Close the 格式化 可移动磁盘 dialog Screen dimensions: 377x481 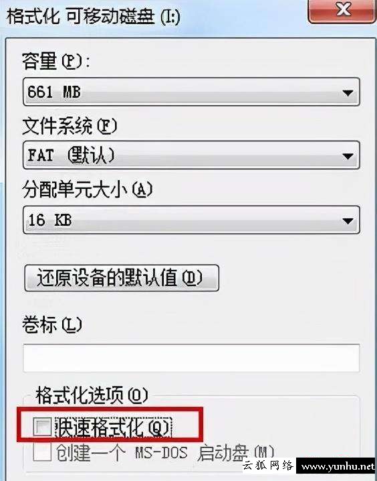tap(343, 11)
